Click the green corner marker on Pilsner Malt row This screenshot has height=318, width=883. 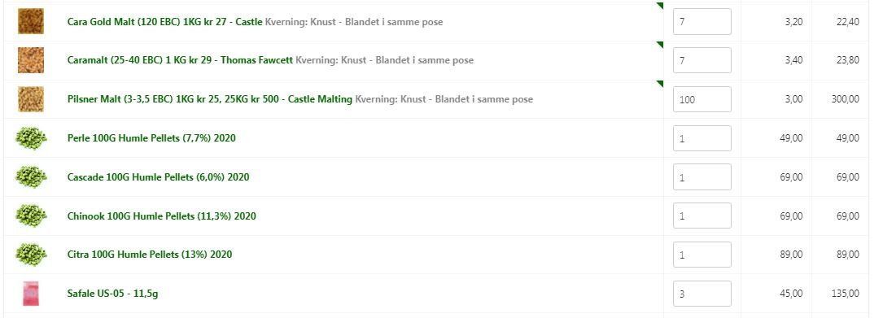coord(660,84)
